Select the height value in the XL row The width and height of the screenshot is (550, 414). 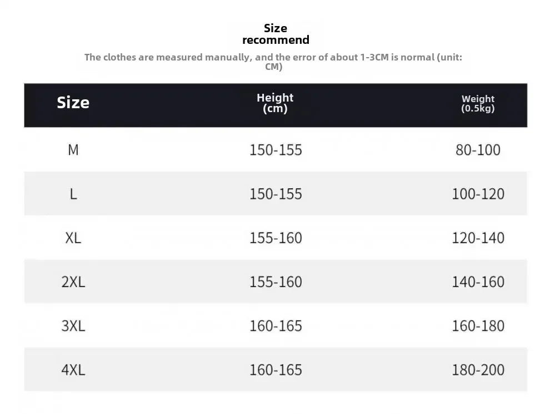pyautogui.click(x=276, y=238)
